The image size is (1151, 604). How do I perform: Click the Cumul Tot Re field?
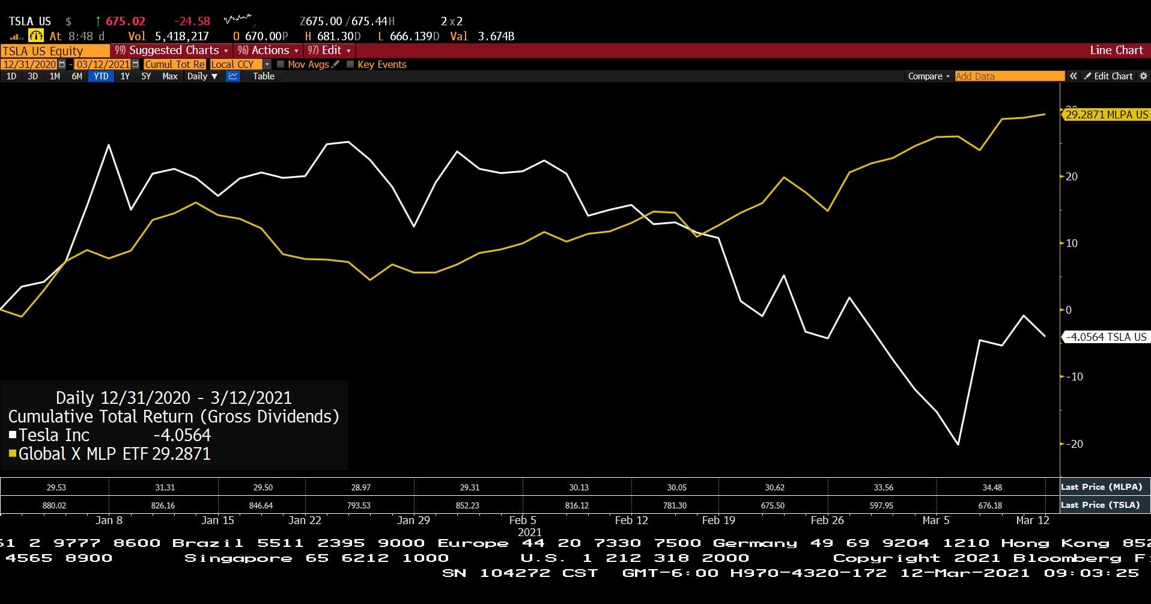pyautogui.click(x=175, y=64)
